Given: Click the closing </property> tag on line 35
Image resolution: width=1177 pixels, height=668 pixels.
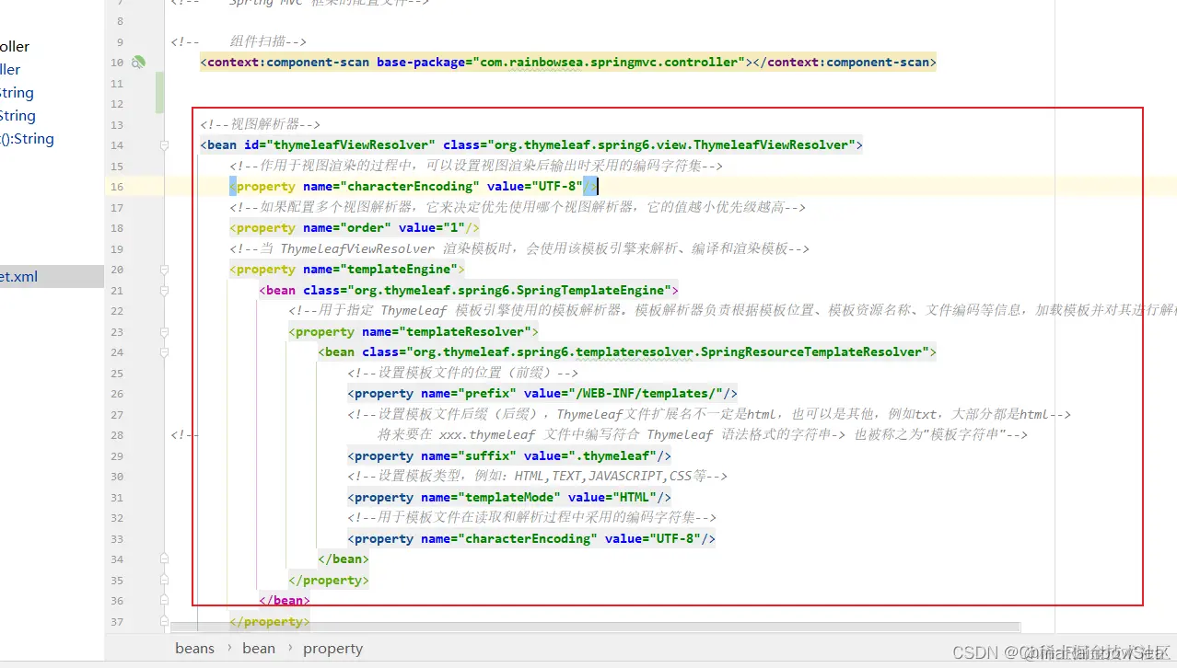Looking at the screenshot, I should point(329,581).
